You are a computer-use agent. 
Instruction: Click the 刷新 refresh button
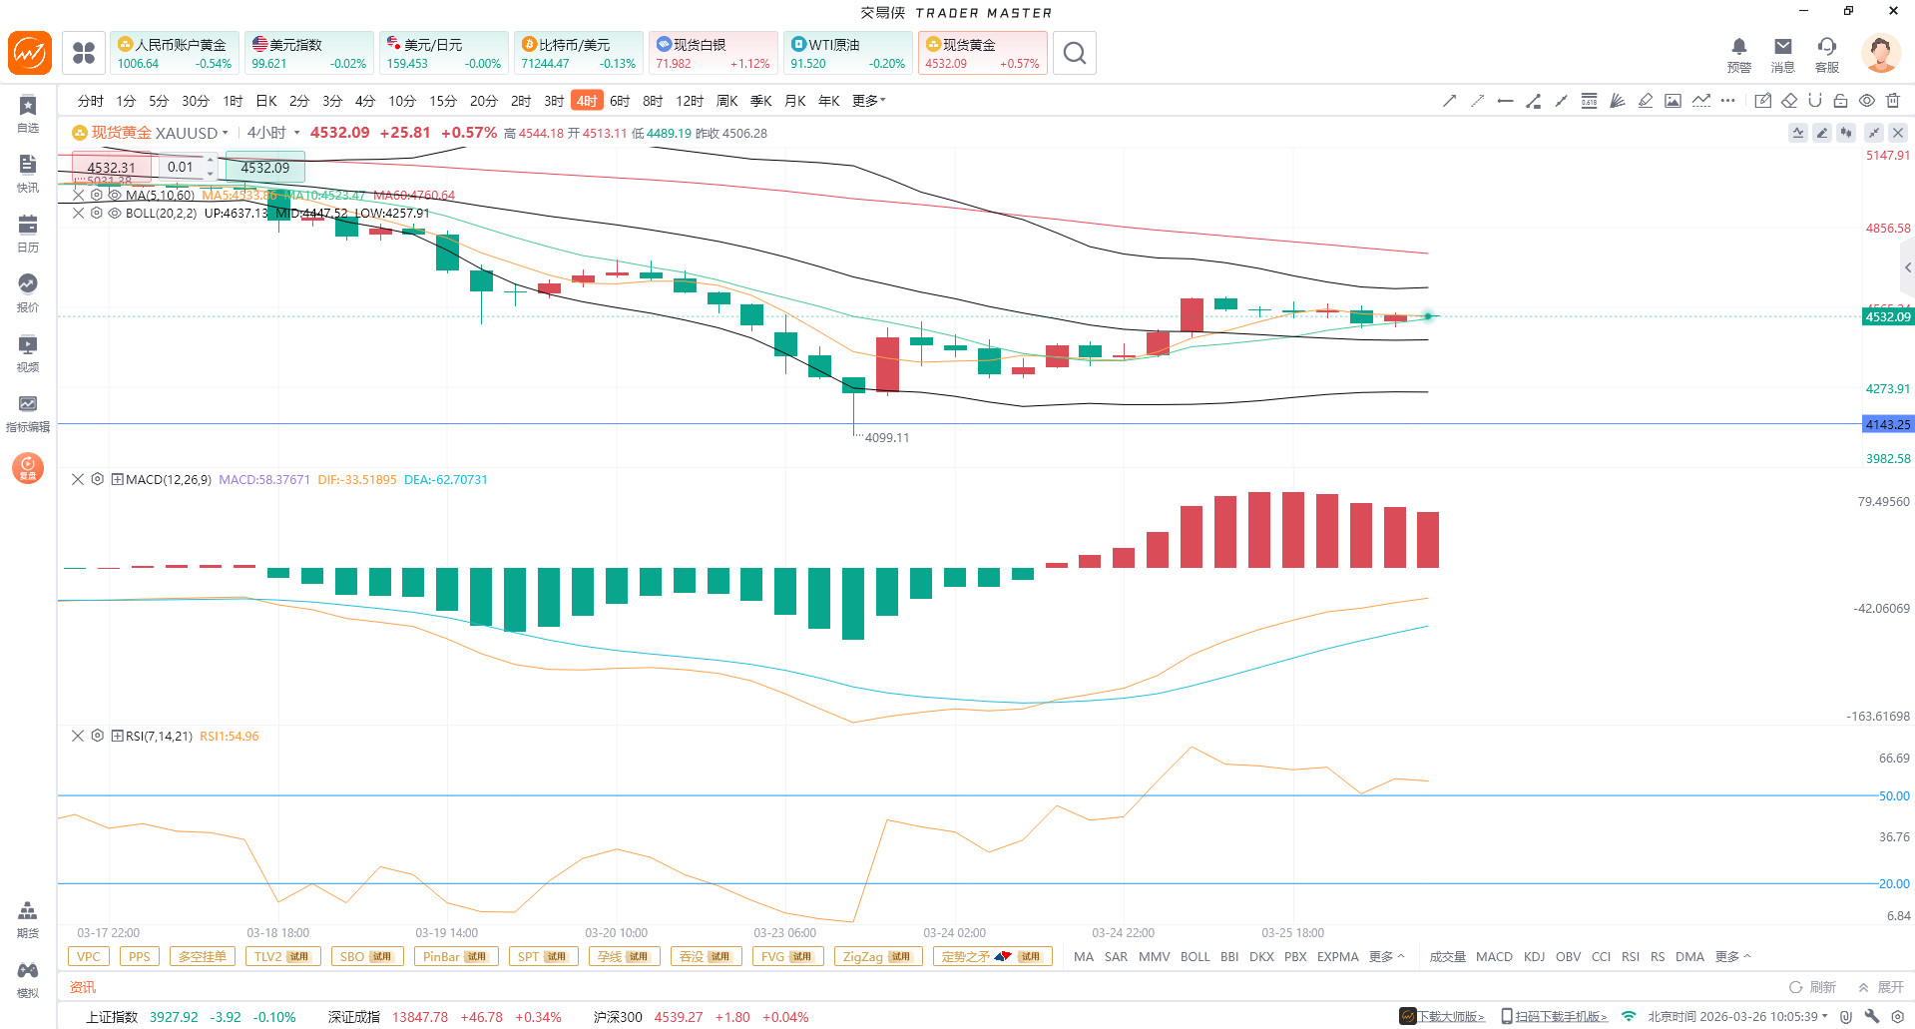coord(1813,987)
